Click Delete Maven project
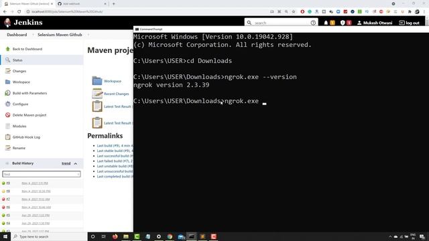Image resolution: width=429 pixels, height=241 pixels. (29, 115)
